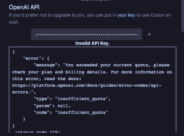
Task: Click the final closing brace of the error JSON
Action: coord(14,126)
